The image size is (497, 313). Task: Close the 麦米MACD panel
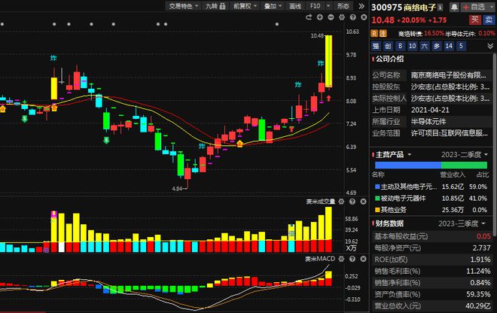pos(363,259)
